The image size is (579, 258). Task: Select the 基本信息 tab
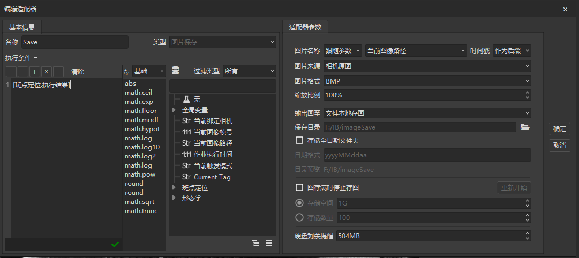(22, 27)
